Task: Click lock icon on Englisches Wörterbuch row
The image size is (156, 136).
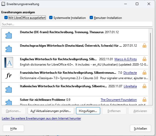Action: pos(144,59)
